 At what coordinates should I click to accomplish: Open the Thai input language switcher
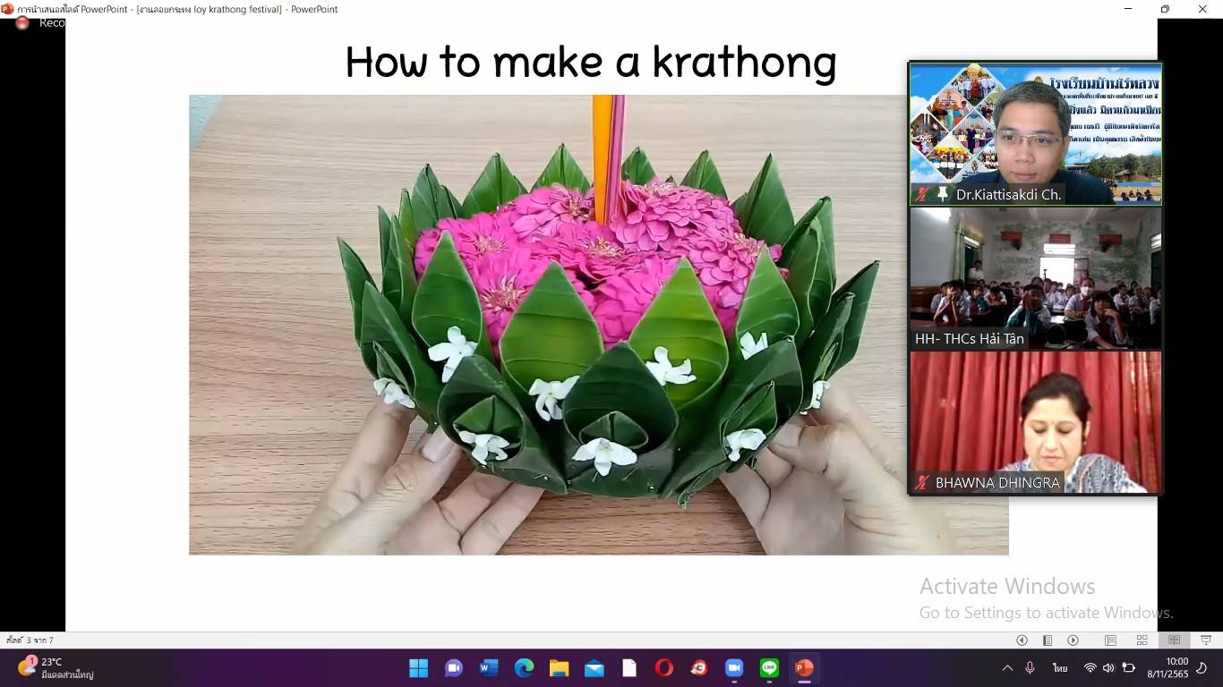coord(1060,668)
